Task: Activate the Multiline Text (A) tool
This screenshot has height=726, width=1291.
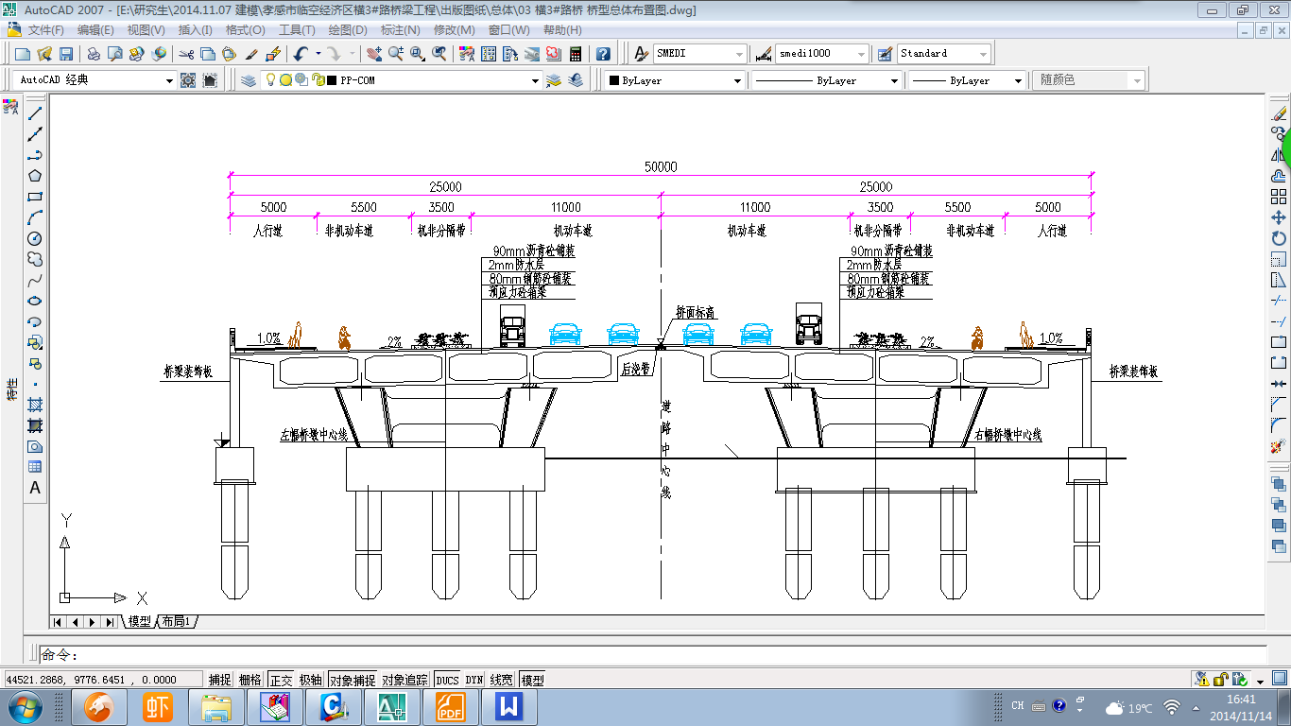Action: coord(35,488)
